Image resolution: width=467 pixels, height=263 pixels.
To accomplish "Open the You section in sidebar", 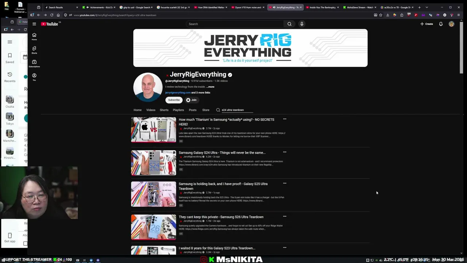I will [x=34, y=77].
